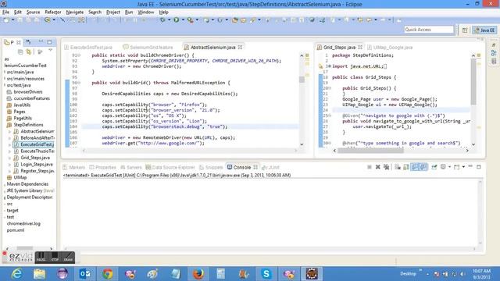Click the Quick Access search field
Image resolution: width=500 pixels, height=281 pixels.
(429, 30)
